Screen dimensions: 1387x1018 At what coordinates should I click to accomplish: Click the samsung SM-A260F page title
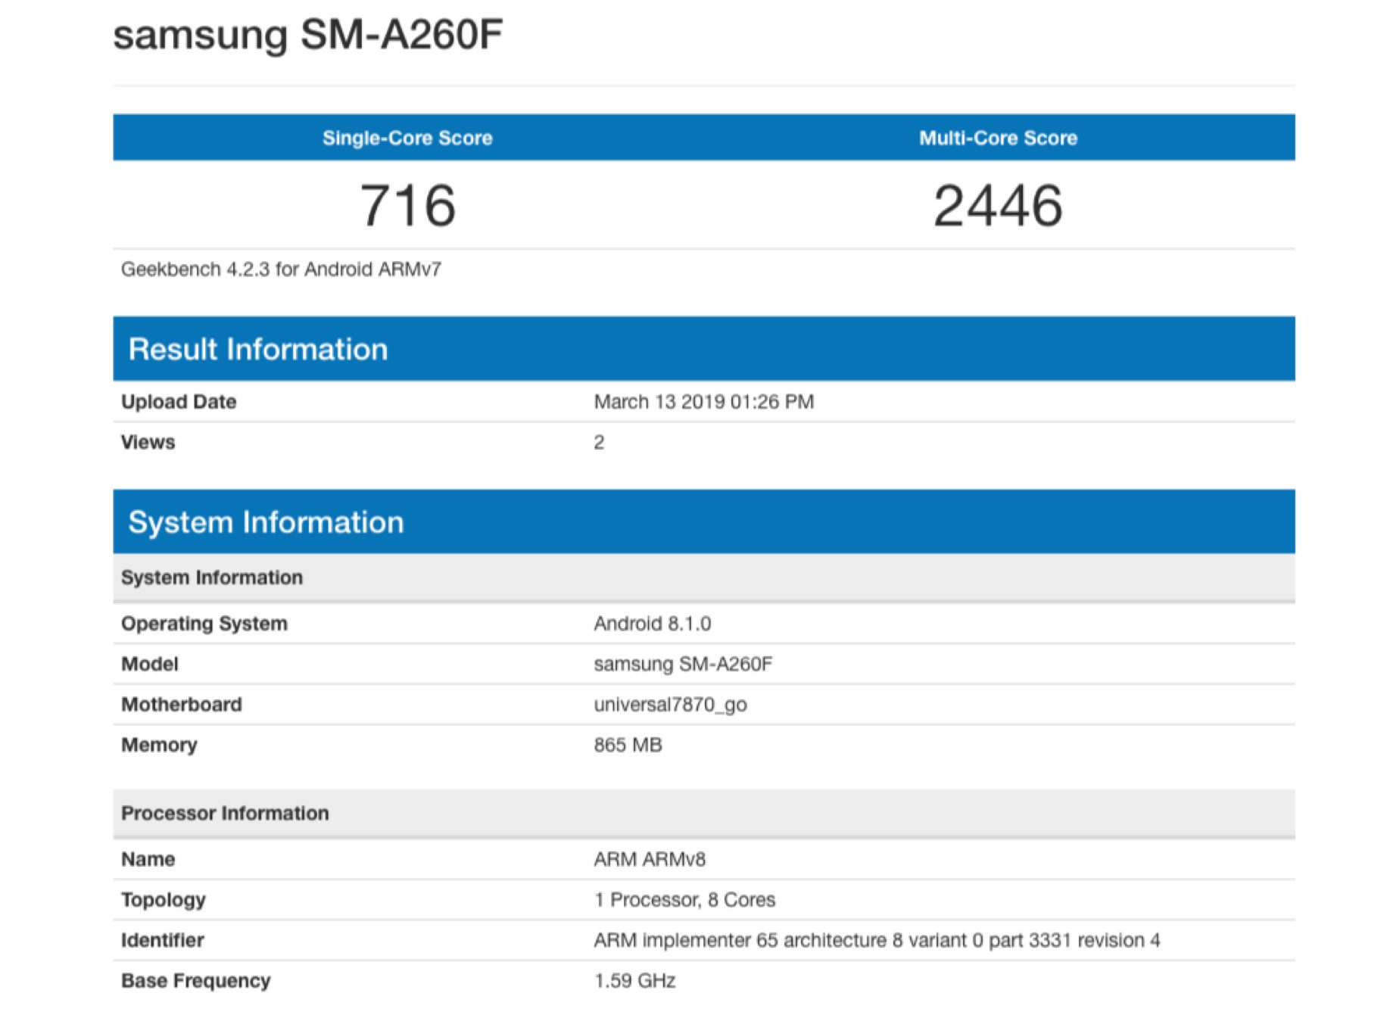(x=307, y=35)
